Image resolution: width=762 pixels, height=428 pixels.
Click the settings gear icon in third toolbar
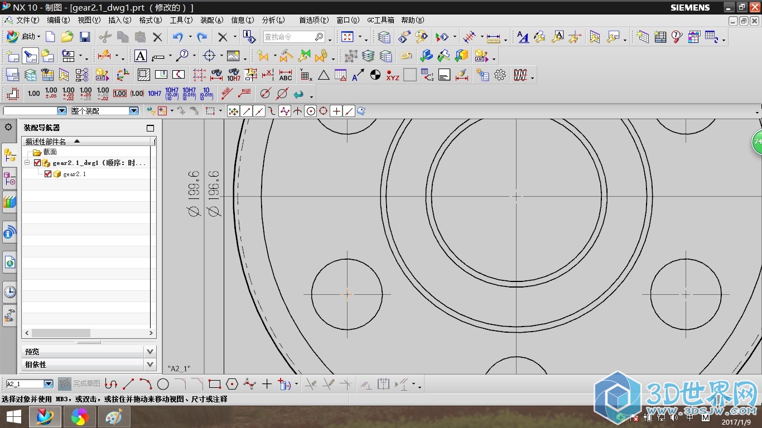500,75
